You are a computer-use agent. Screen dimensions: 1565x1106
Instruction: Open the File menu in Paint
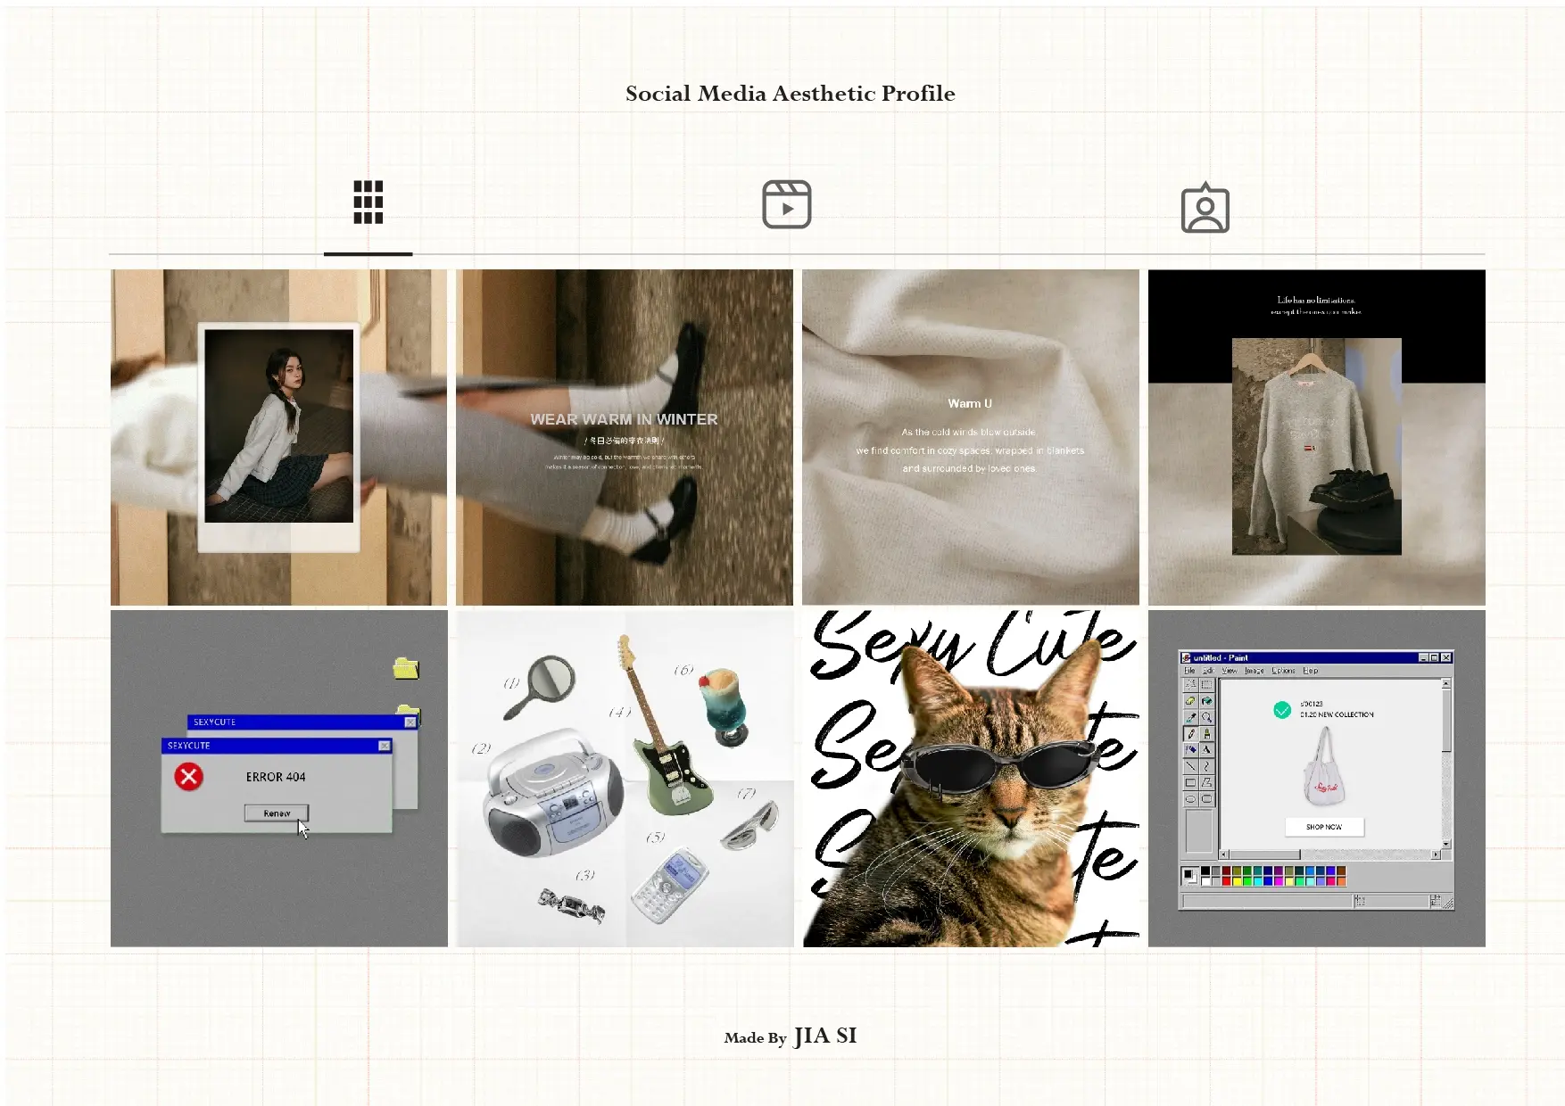[1189, 671]
